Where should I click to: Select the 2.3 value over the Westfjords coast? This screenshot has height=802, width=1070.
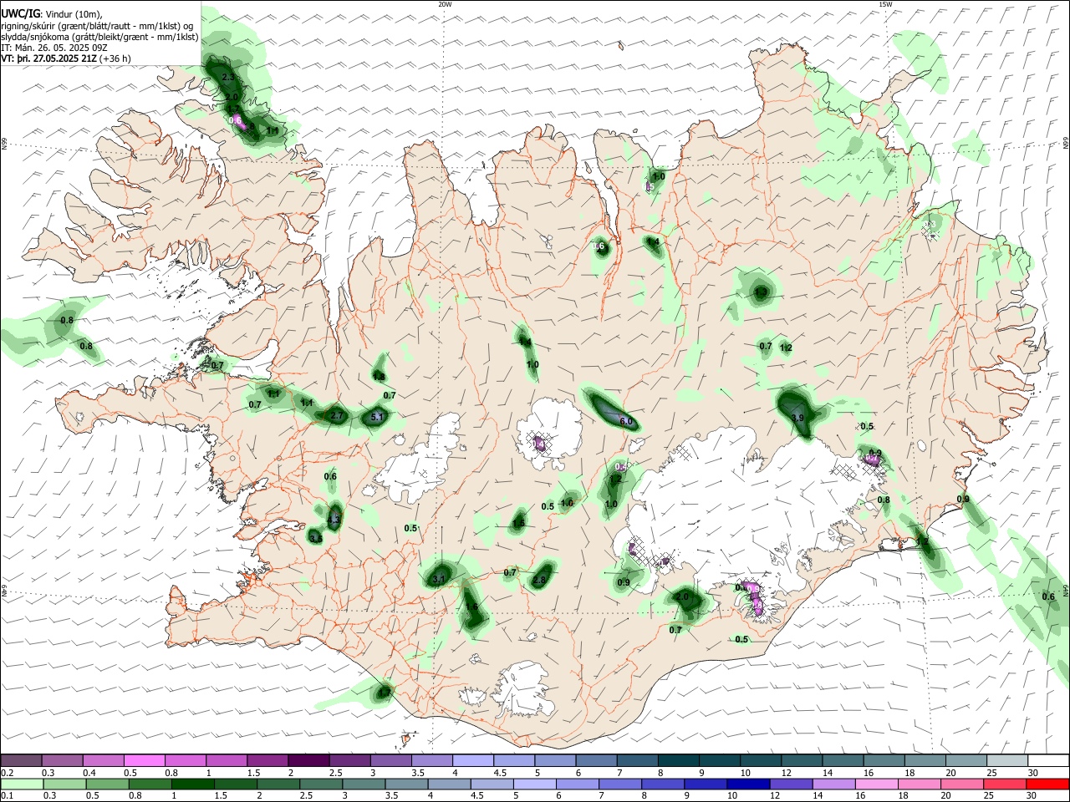tap(229, 77)
